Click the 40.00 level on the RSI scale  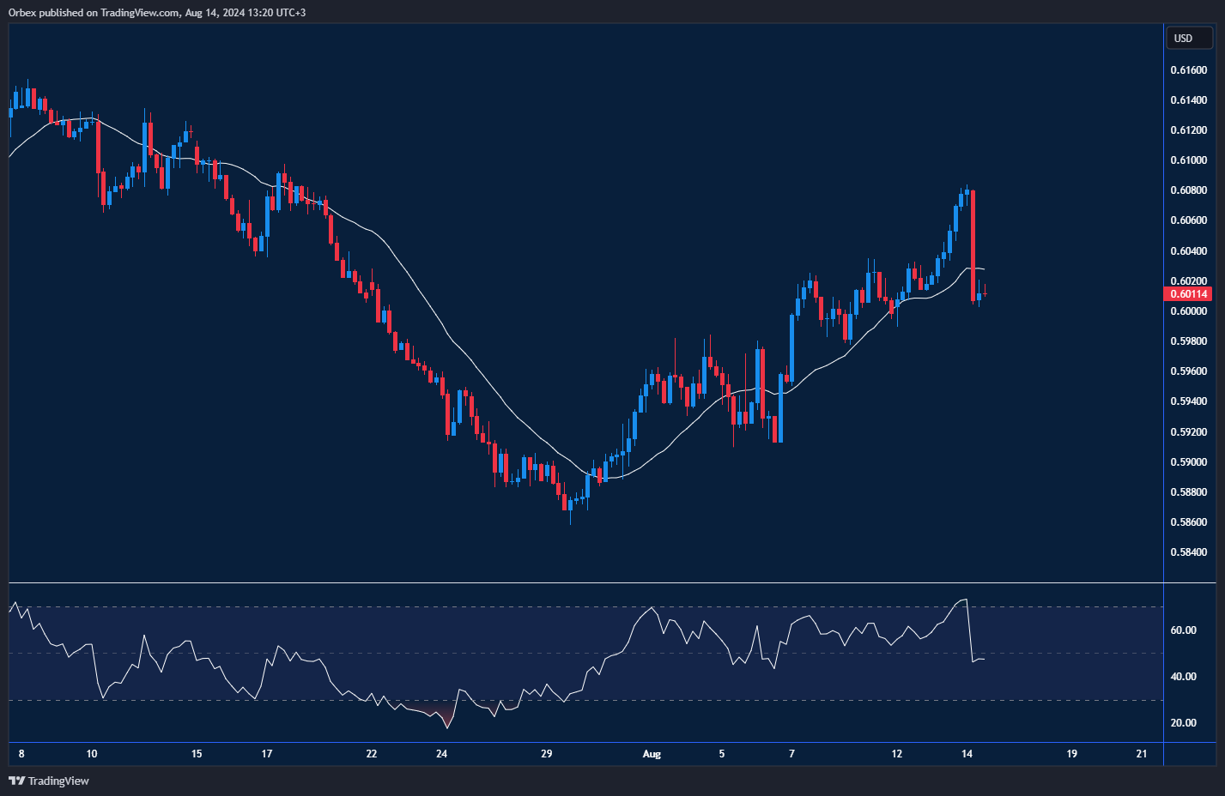click(x=1183, y=677)
